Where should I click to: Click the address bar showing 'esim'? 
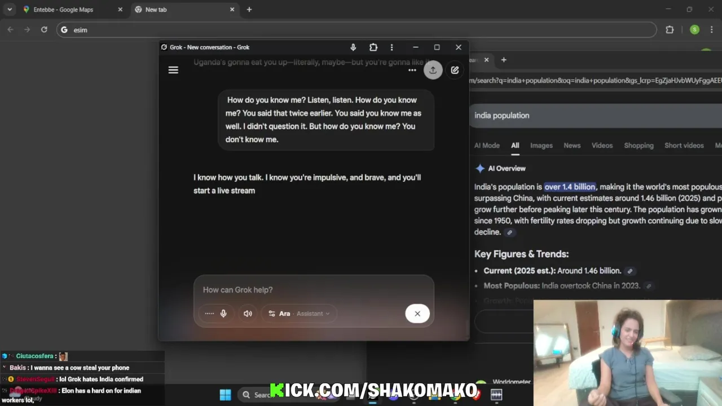coord(356,30)
